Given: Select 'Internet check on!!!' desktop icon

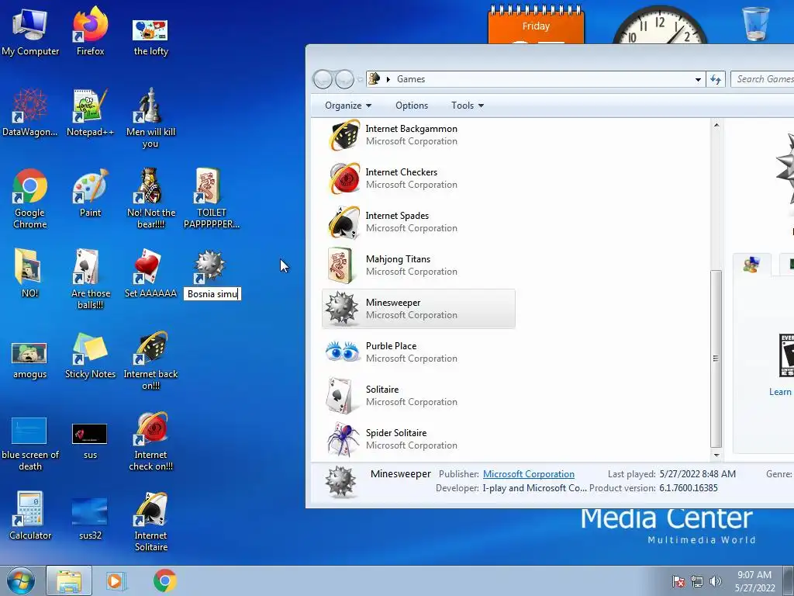Looking at the screenshot, I should click(150, 441).
